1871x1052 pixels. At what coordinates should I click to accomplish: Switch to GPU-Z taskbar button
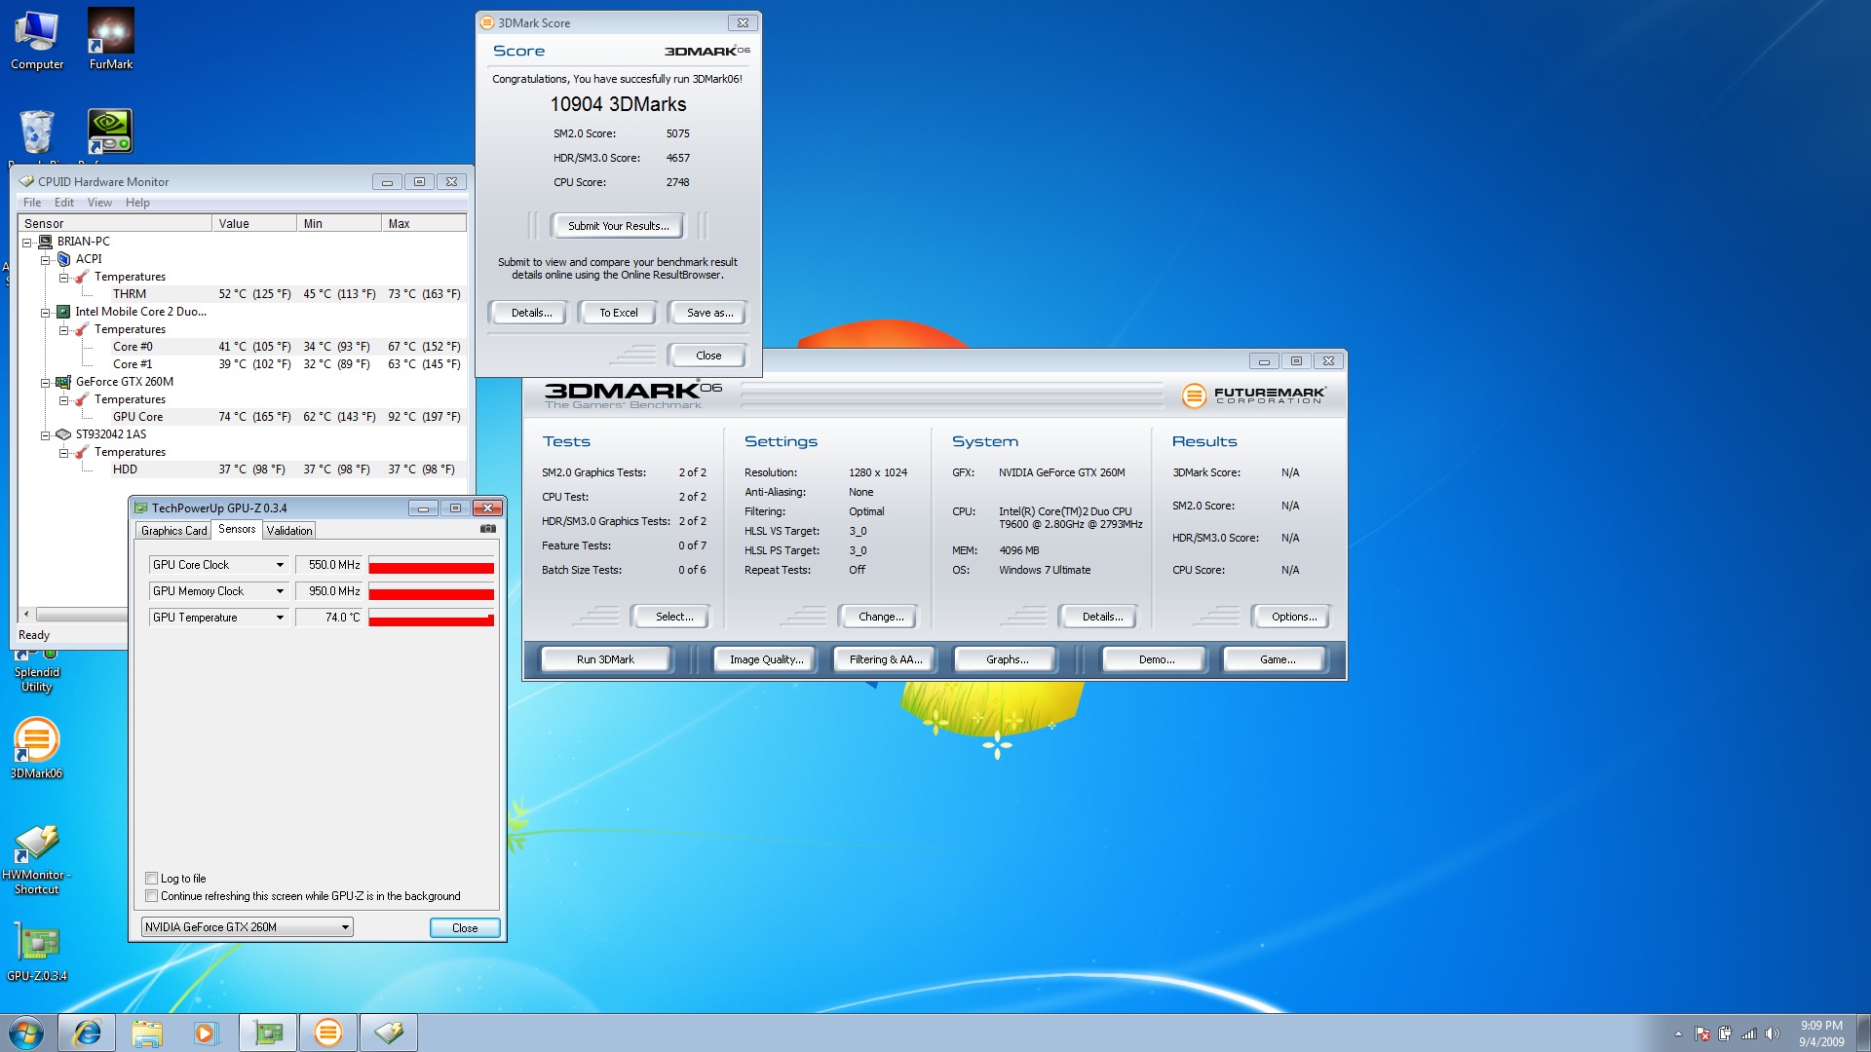(268, 1033)
